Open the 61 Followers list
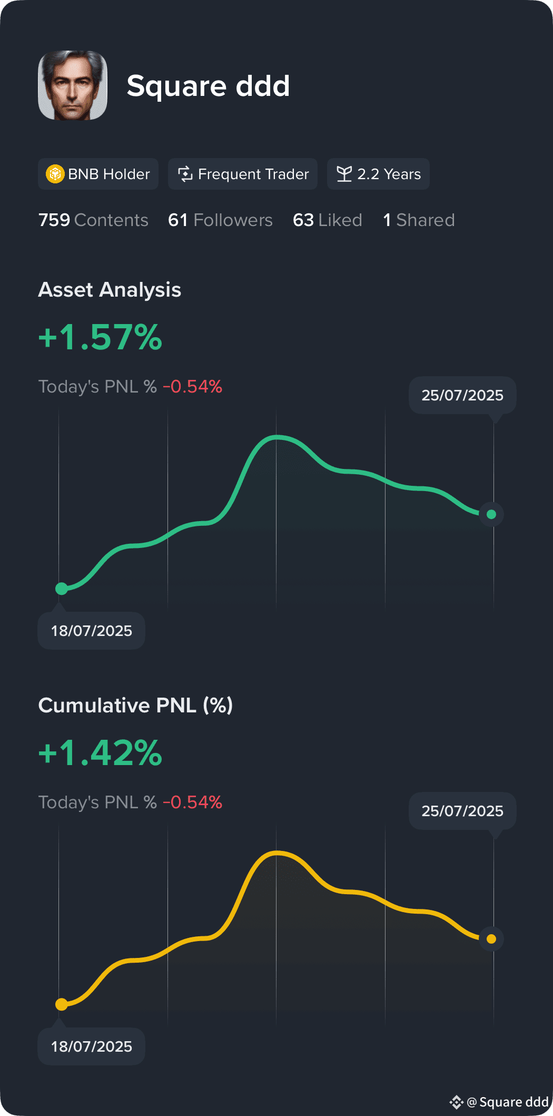Viewport: 553px width, 1116px height. click(220, 220)
